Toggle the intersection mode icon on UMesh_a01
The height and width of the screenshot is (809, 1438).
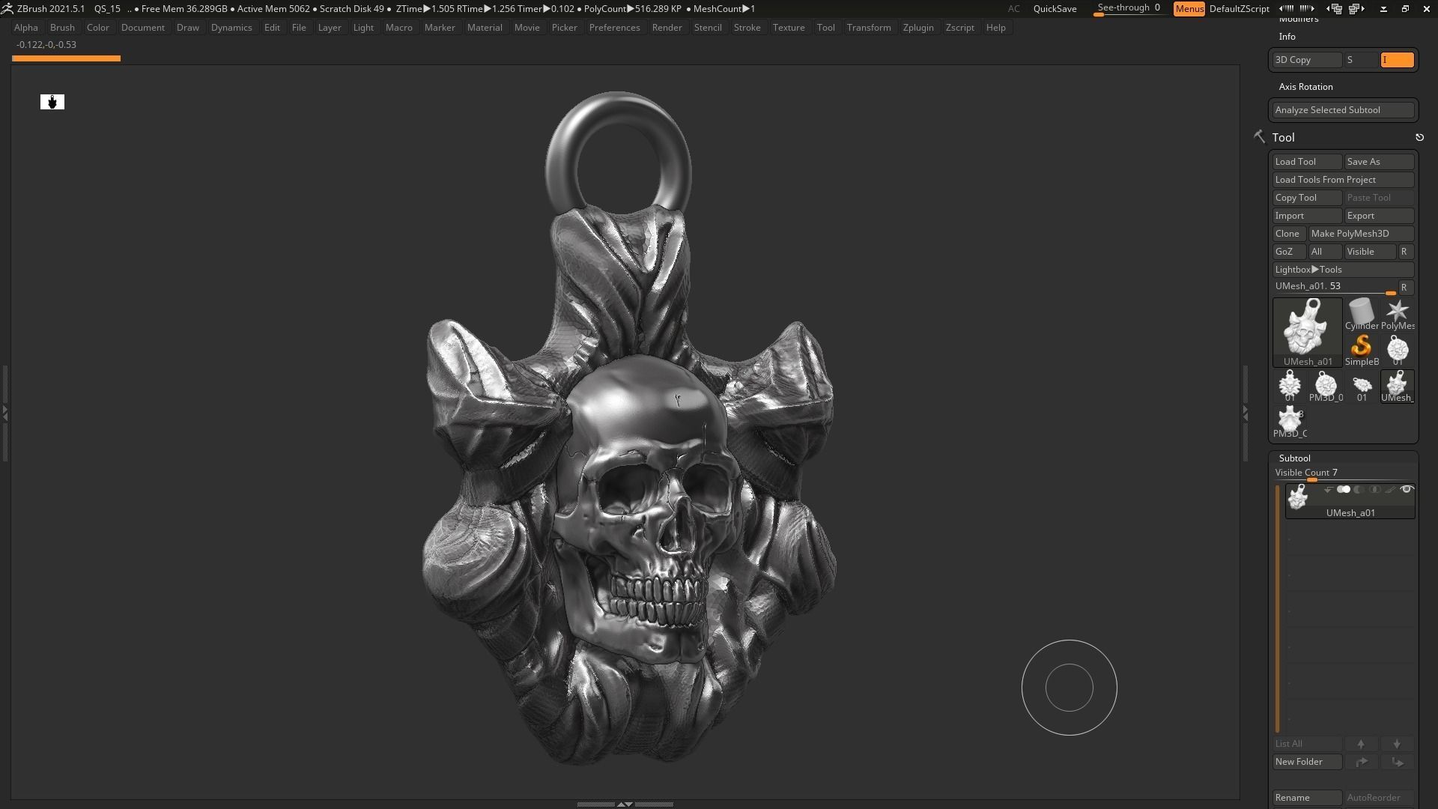(1374, 490)
